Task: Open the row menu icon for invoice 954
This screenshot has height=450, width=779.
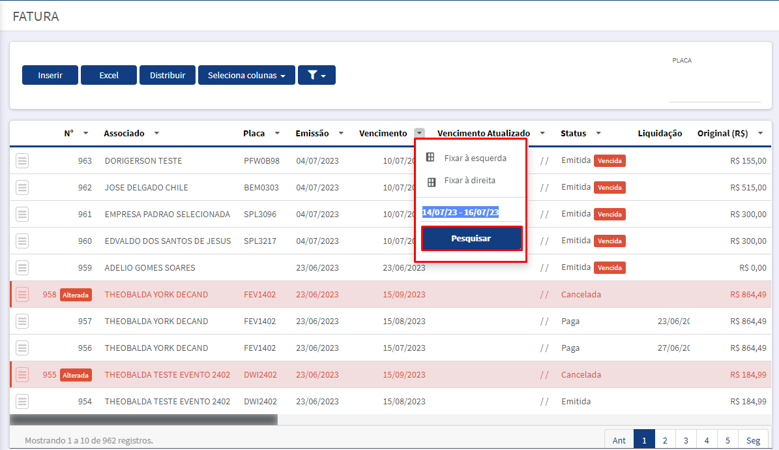Action: click(22, 401)
